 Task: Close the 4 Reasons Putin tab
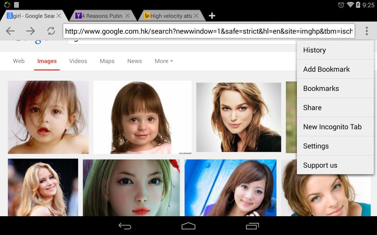tap(127, 16)
